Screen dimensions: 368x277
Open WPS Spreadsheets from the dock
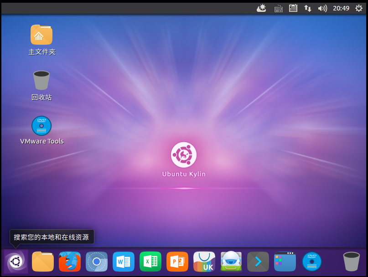150,262
